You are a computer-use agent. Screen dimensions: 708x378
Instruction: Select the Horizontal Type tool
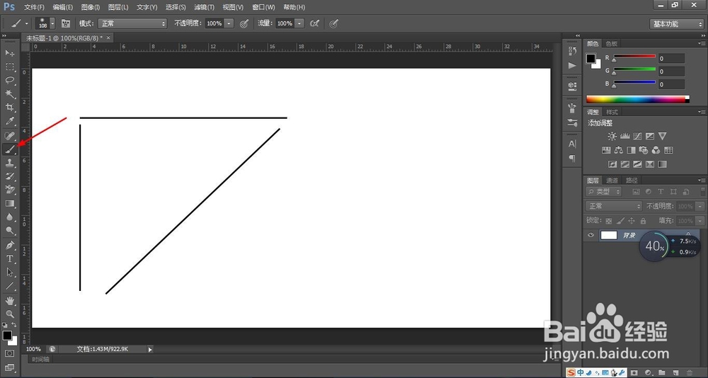coord(9,259)
